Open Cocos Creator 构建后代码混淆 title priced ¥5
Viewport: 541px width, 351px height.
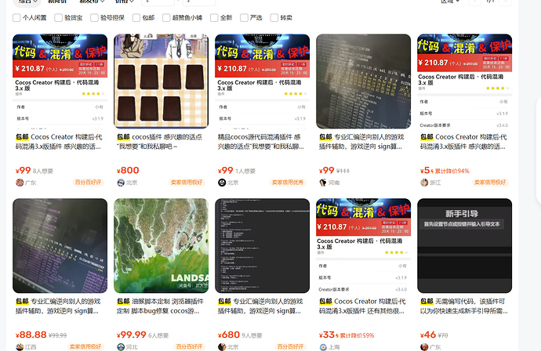[463, 142]
